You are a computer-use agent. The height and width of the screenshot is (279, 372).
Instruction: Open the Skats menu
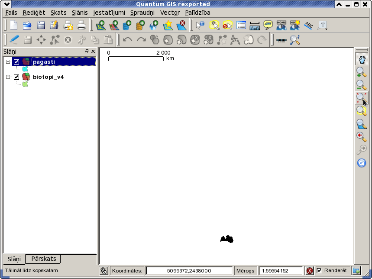[x=58, y=13]
